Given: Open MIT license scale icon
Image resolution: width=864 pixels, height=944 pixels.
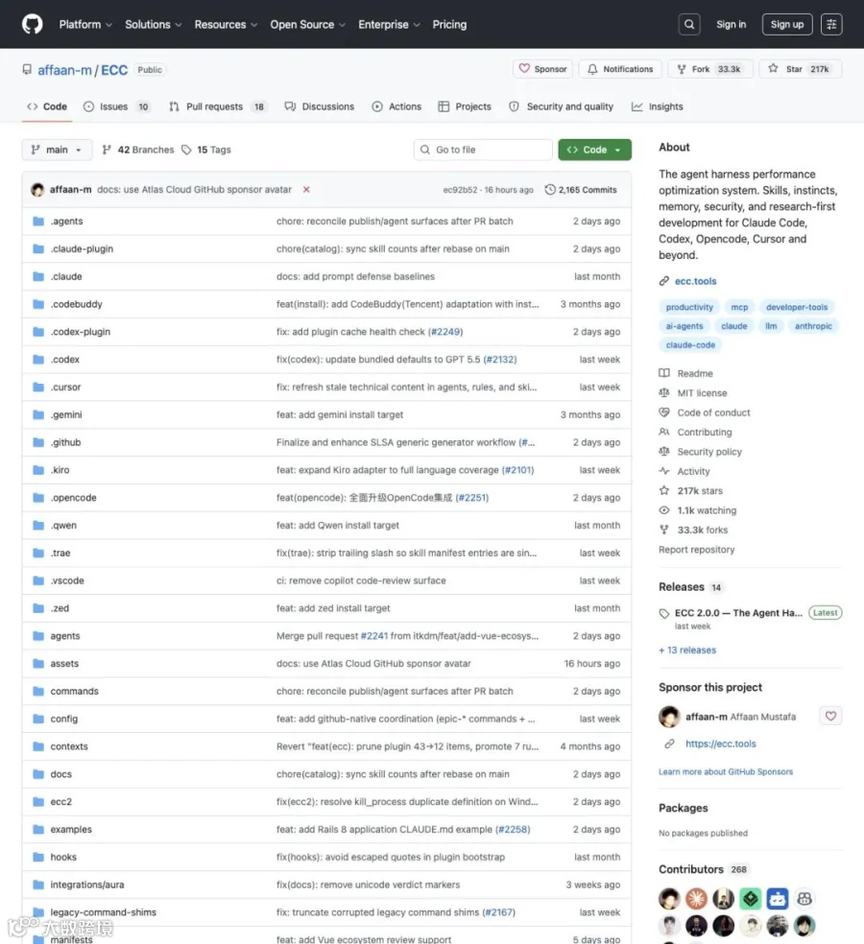Looking at the screenshot, I should 664,393.
